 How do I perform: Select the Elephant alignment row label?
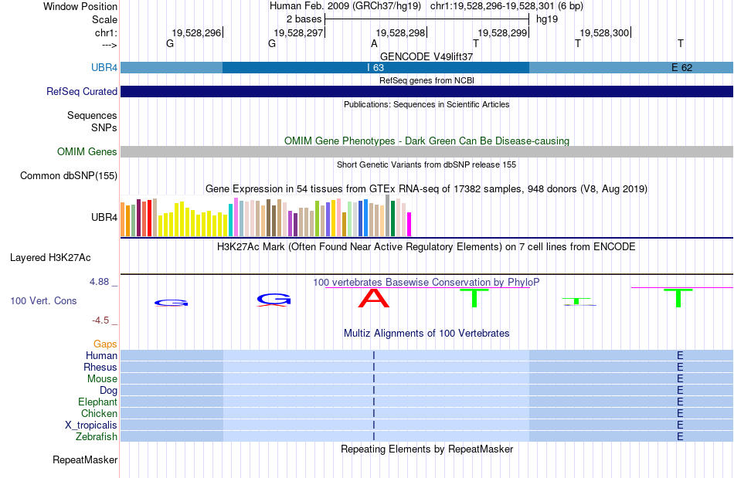point(97,402)
